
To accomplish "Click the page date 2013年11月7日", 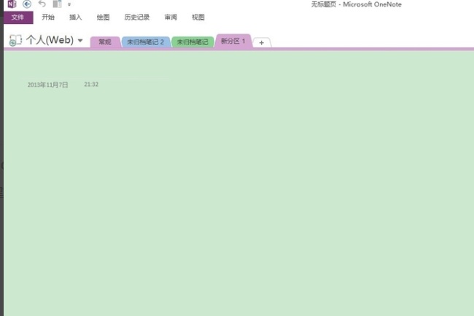I will click(x=47, y=84).
